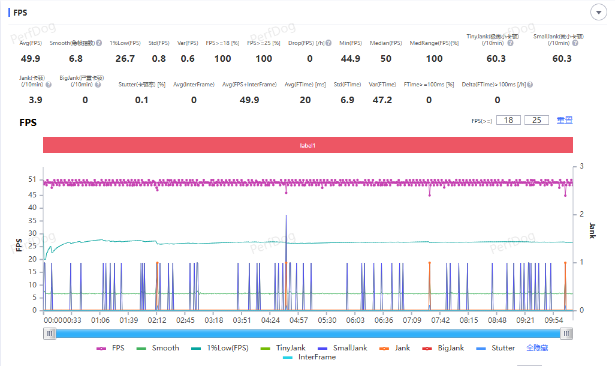Click BigJank help question icon
This screenshot has width=615, height=366.
click(98, 85)
